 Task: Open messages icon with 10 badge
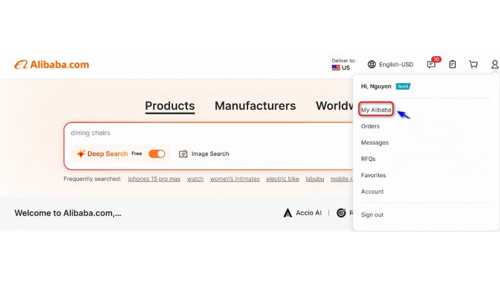coord(431,64)
